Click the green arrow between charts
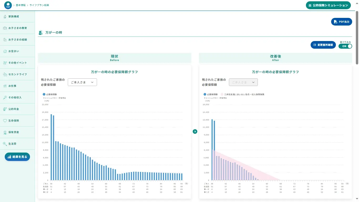The width and height of the screenshot is (359, 202). coord(195,132)
